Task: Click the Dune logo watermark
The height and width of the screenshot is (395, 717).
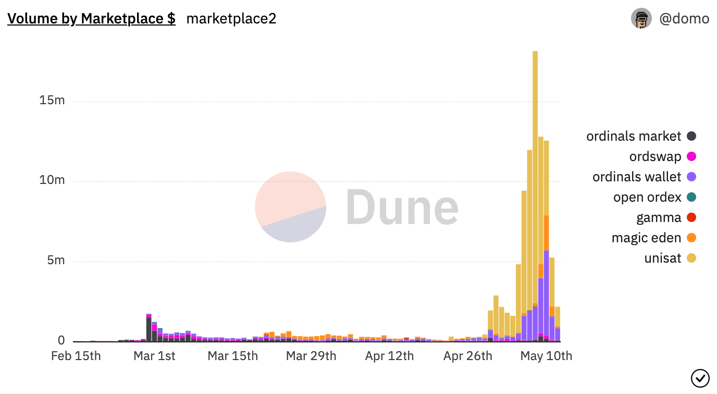Action: 357,207
